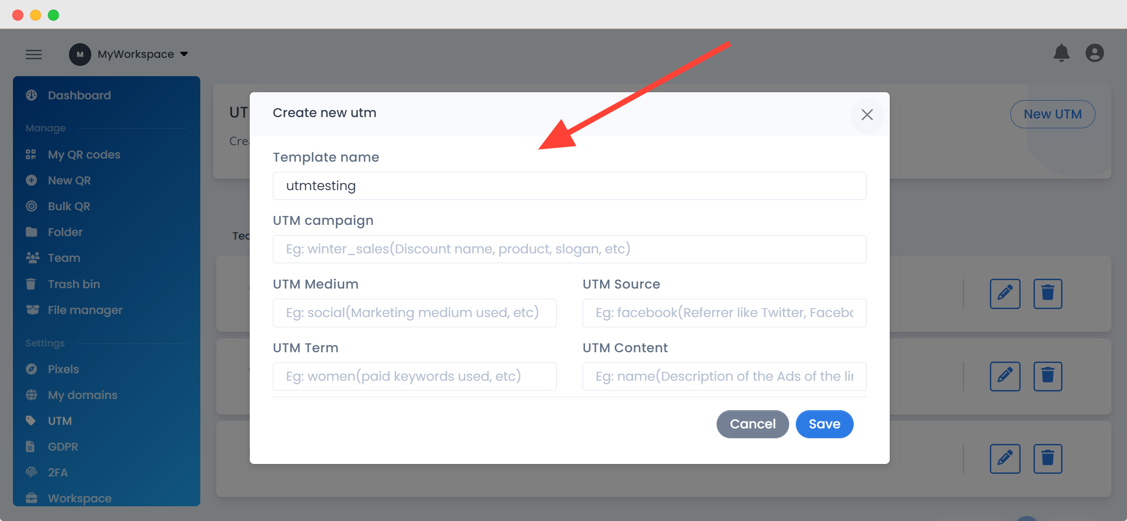Click the notification bell
This screenshot has width=1127, height=521.
tap(1062, 53)
